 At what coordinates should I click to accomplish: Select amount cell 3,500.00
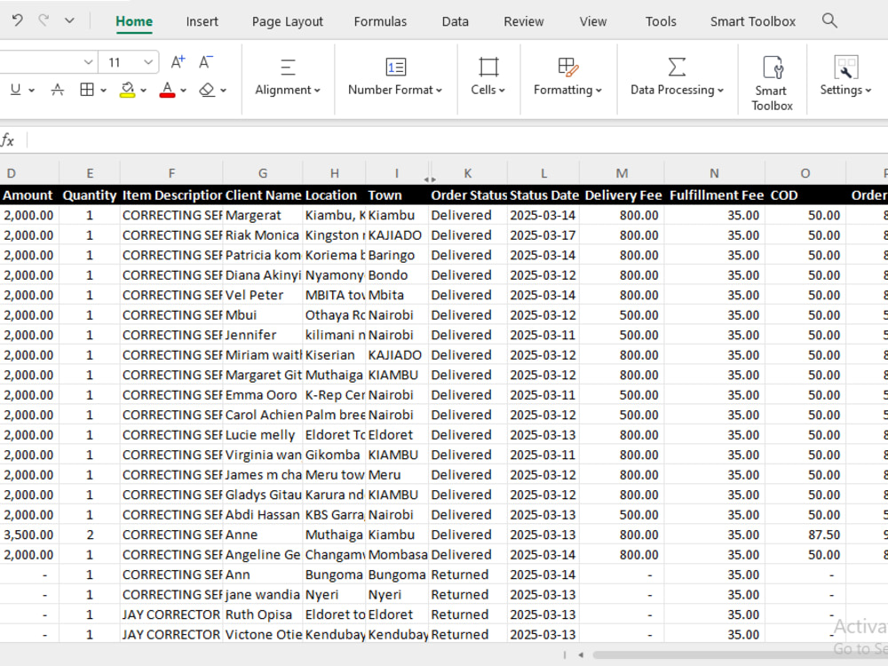(x=29, y=535)
